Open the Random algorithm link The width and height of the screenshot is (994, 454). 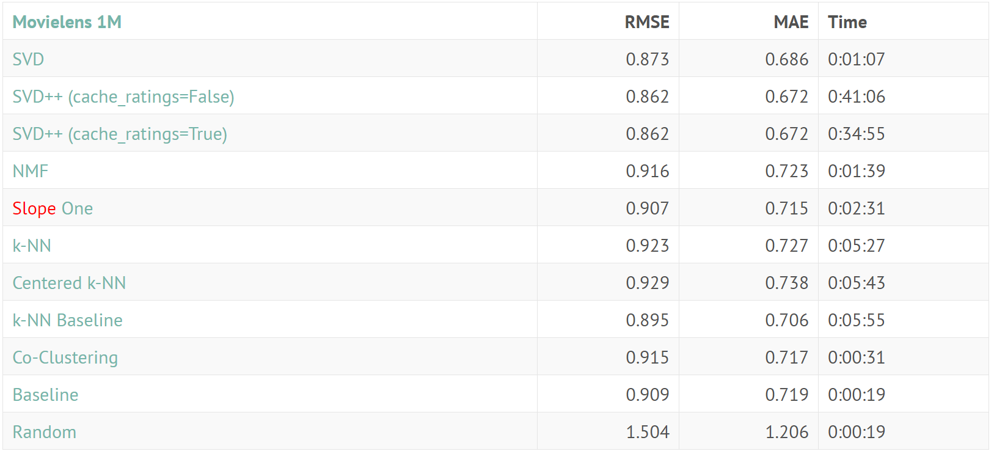(x=44, y=432)
